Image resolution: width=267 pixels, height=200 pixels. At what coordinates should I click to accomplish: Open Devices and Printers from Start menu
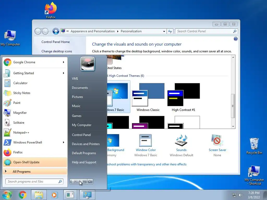coord(86,144)
